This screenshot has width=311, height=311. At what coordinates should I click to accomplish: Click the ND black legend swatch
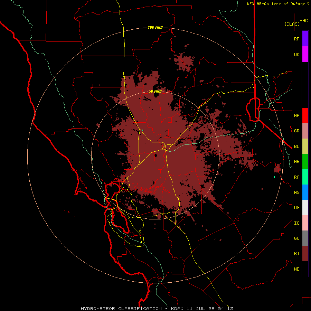[x=305, y=269]
